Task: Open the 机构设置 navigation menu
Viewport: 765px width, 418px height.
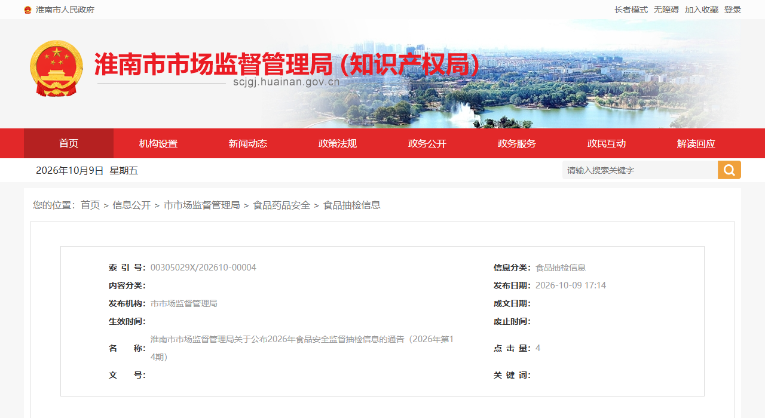Action: 158,143
